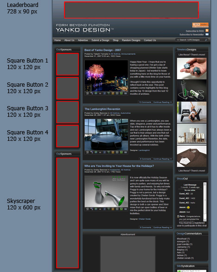Share Holidays post via Facebook icon
The width and height of the screenshot is (217, 272).
tap(104, 209)
